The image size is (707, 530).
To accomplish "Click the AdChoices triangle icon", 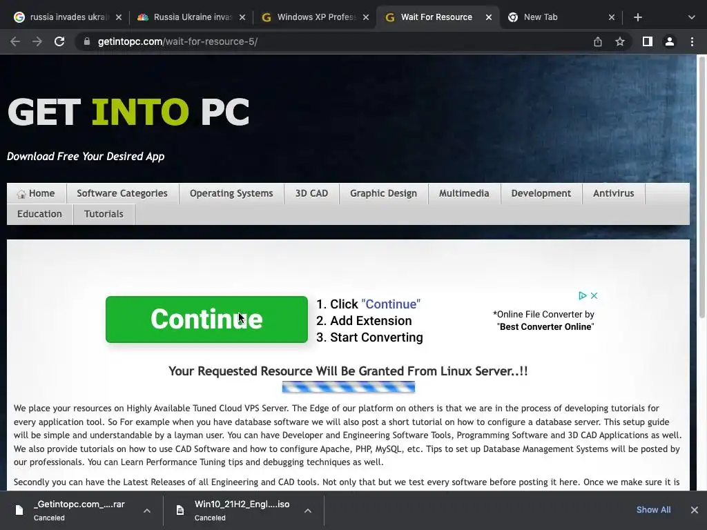I will [x=583, y=295].
